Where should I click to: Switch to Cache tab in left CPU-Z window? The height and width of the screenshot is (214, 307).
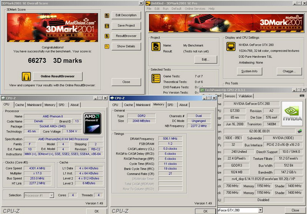[x=20, y=105]
